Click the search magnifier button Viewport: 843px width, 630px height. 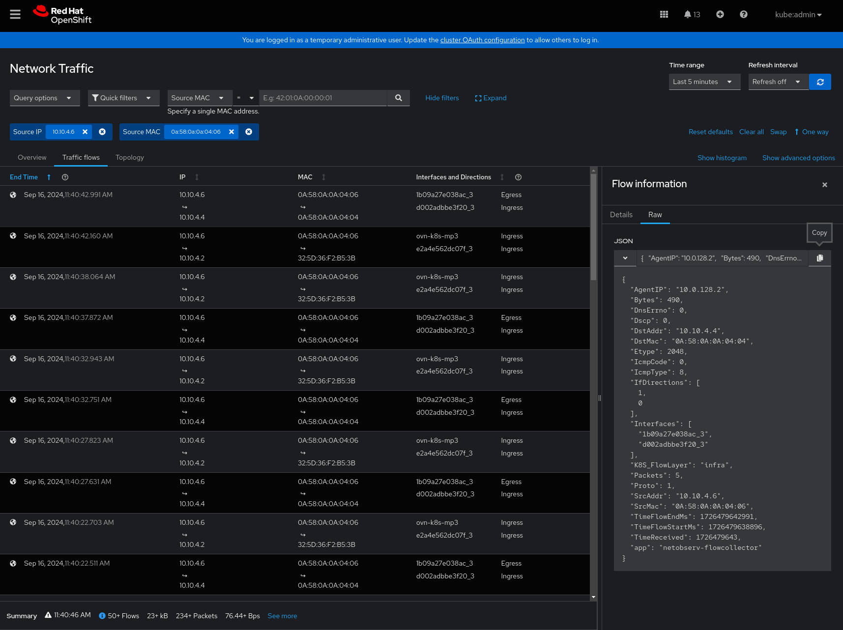click(x=398, y=98)
